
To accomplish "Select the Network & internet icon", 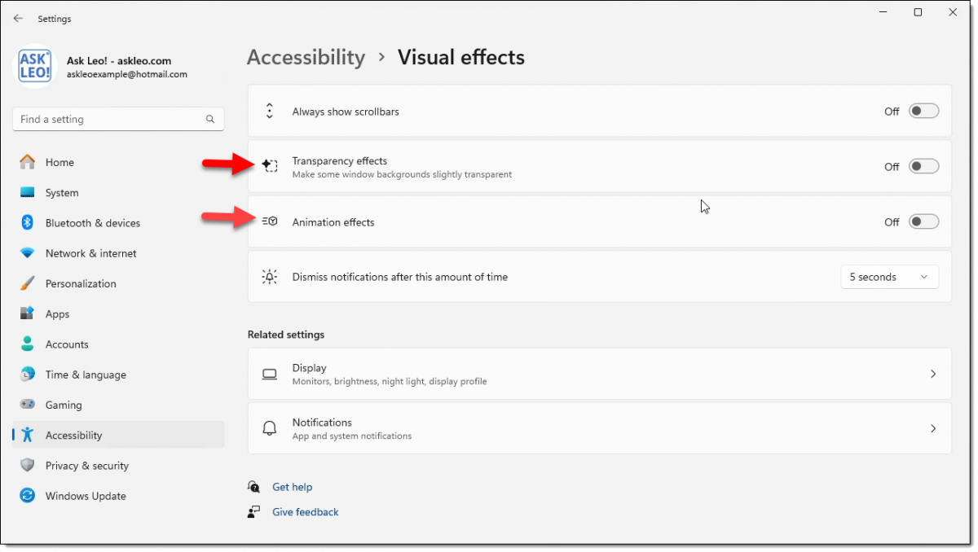I will click(28, 253).
